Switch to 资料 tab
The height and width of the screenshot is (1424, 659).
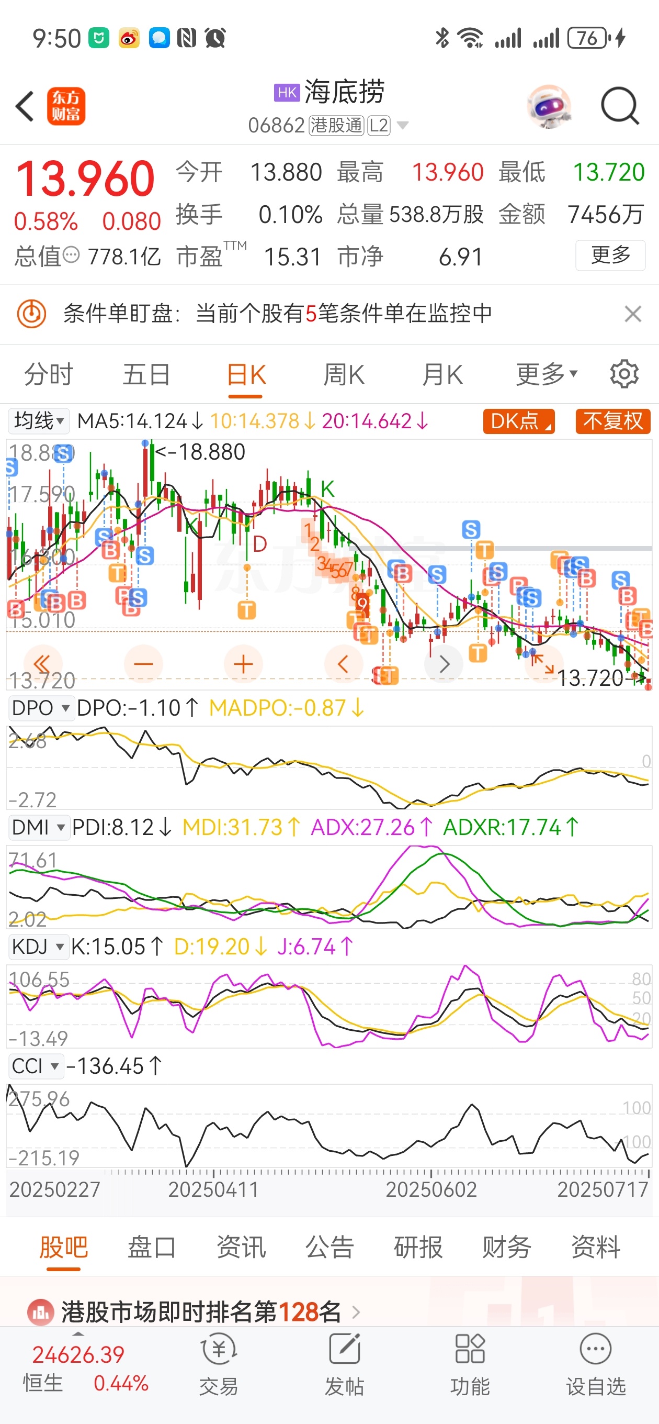pos(596,1248)
